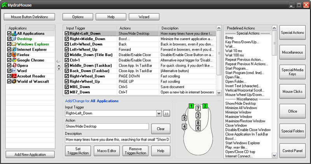Image resolution: width=311 pixels, height=164 pixels.
Task: Launch the Wizard
Action: tap(144, 17)
